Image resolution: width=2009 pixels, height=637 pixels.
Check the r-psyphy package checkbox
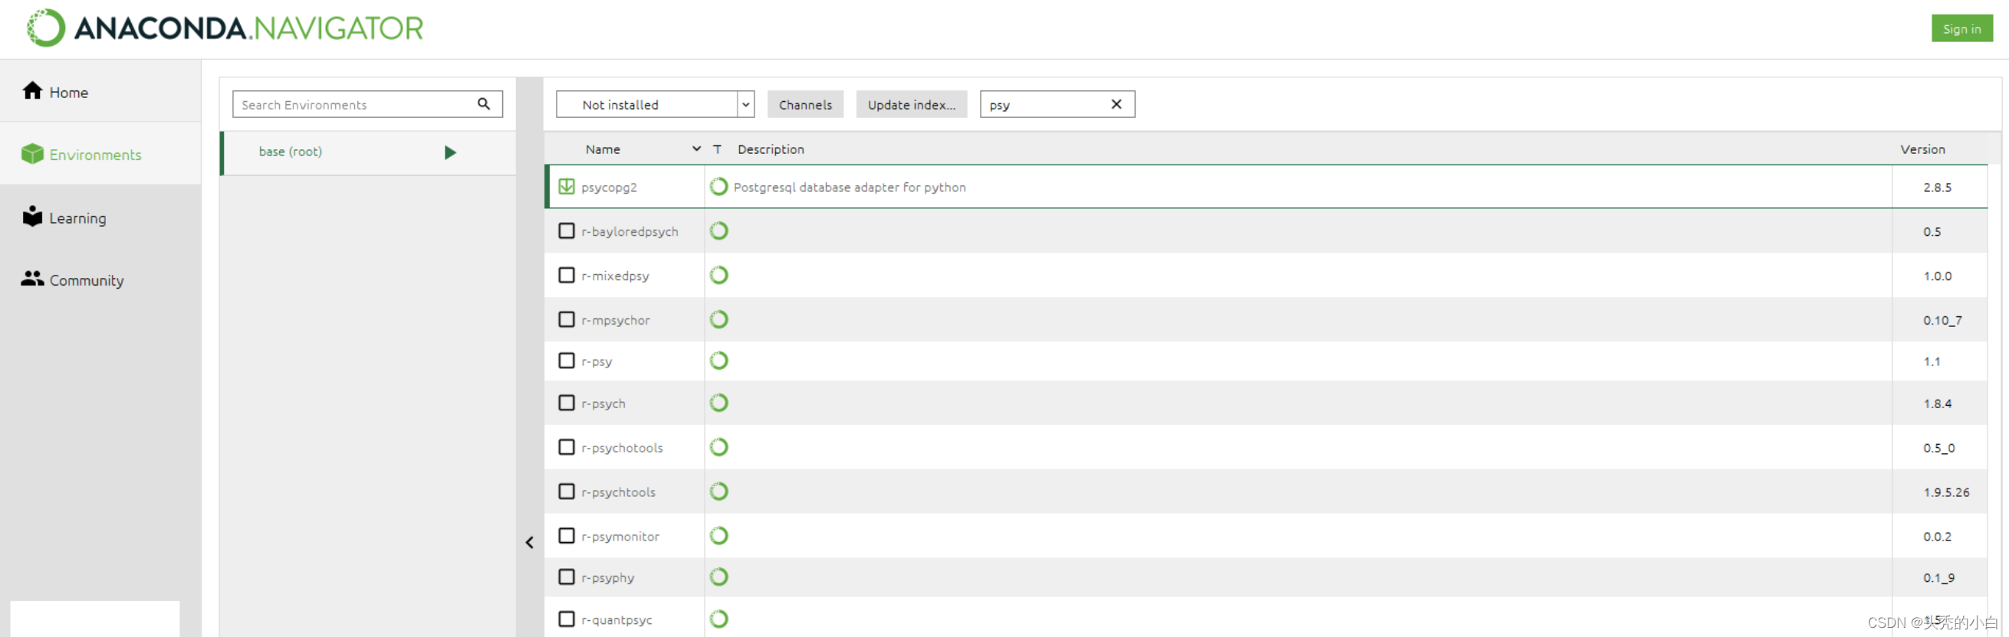coord(567,578)
